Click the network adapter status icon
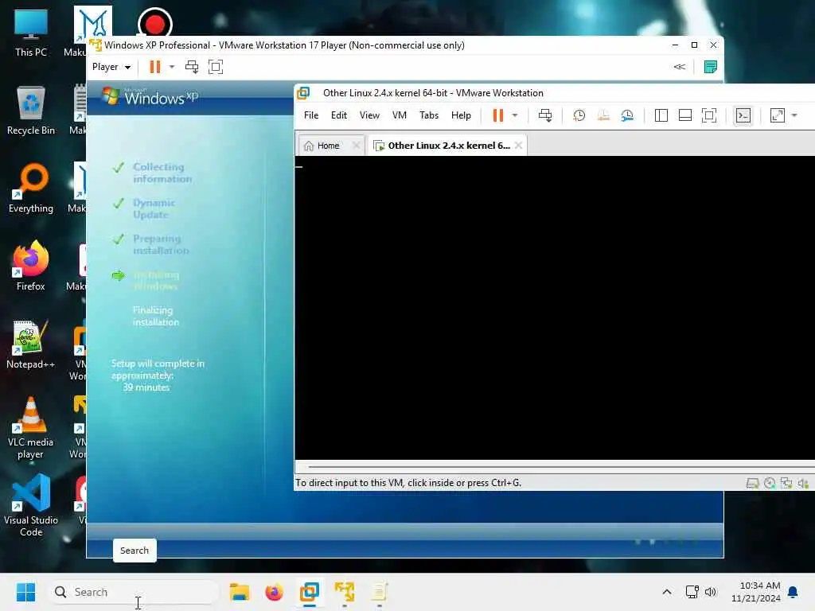This screenshot has height=611, width=815. (x=786, y=483)
